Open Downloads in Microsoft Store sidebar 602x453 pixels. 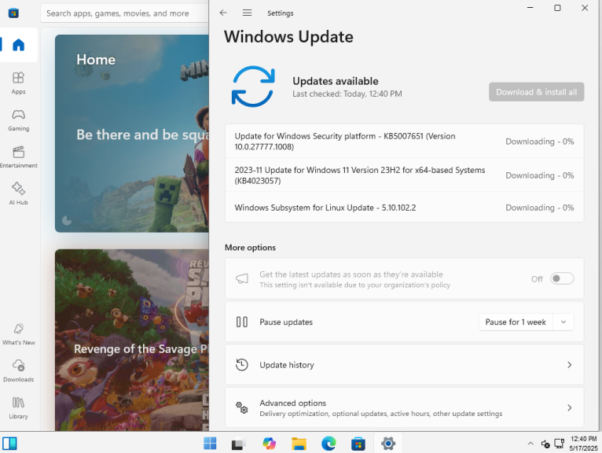(18, 370)
